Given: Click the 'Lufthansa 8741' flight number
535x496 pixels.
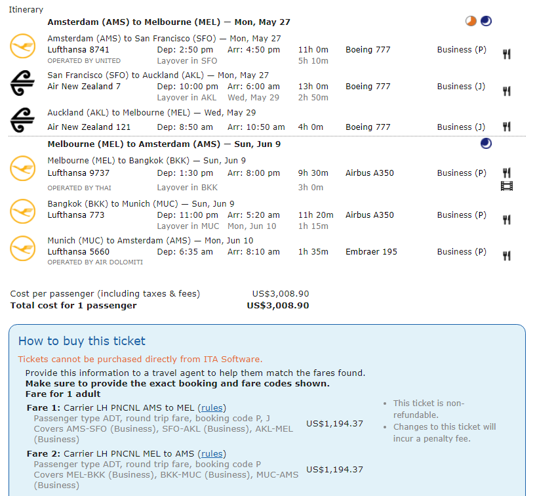Looking at the screenshot, I should point(78,50).
